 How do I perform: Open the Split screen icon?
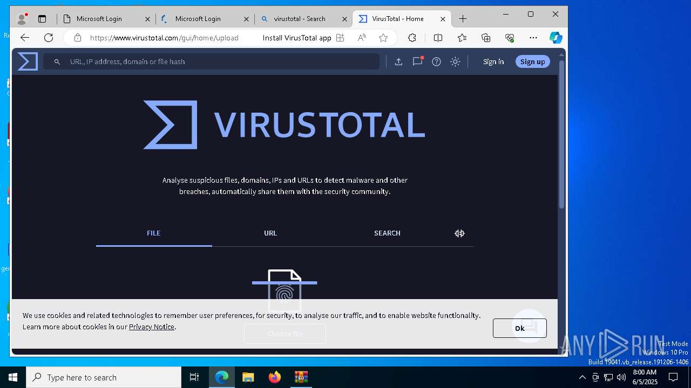coord(438,38)
